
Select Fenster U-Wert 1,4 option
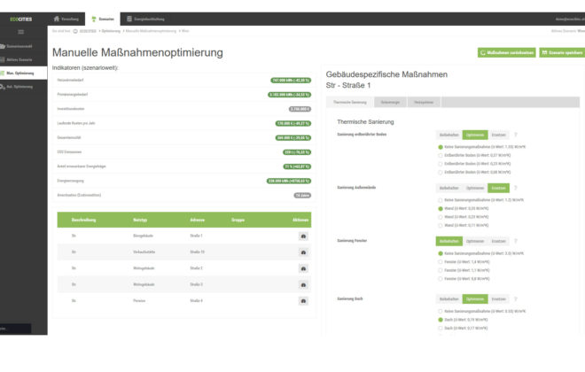441,262
